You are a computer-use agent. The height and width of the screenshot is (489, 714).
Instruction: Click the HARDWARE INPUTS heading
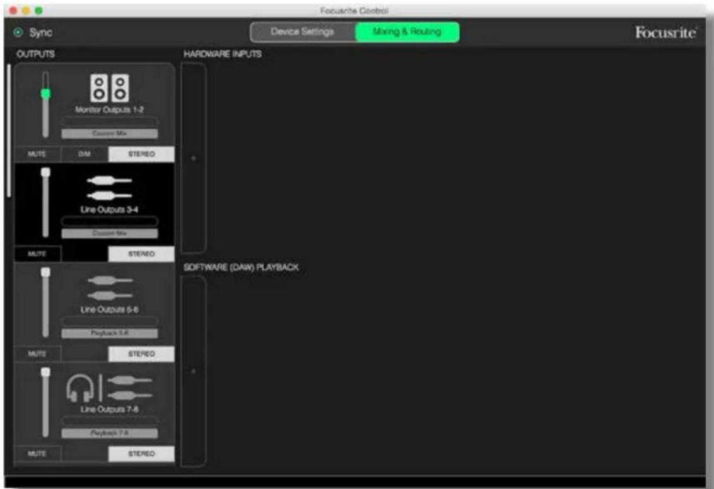(x=223, y=54)
